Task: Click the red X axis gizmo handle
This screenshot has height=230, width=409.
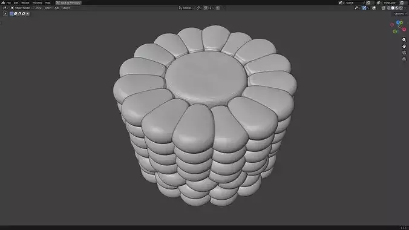Action: point(404,29)
